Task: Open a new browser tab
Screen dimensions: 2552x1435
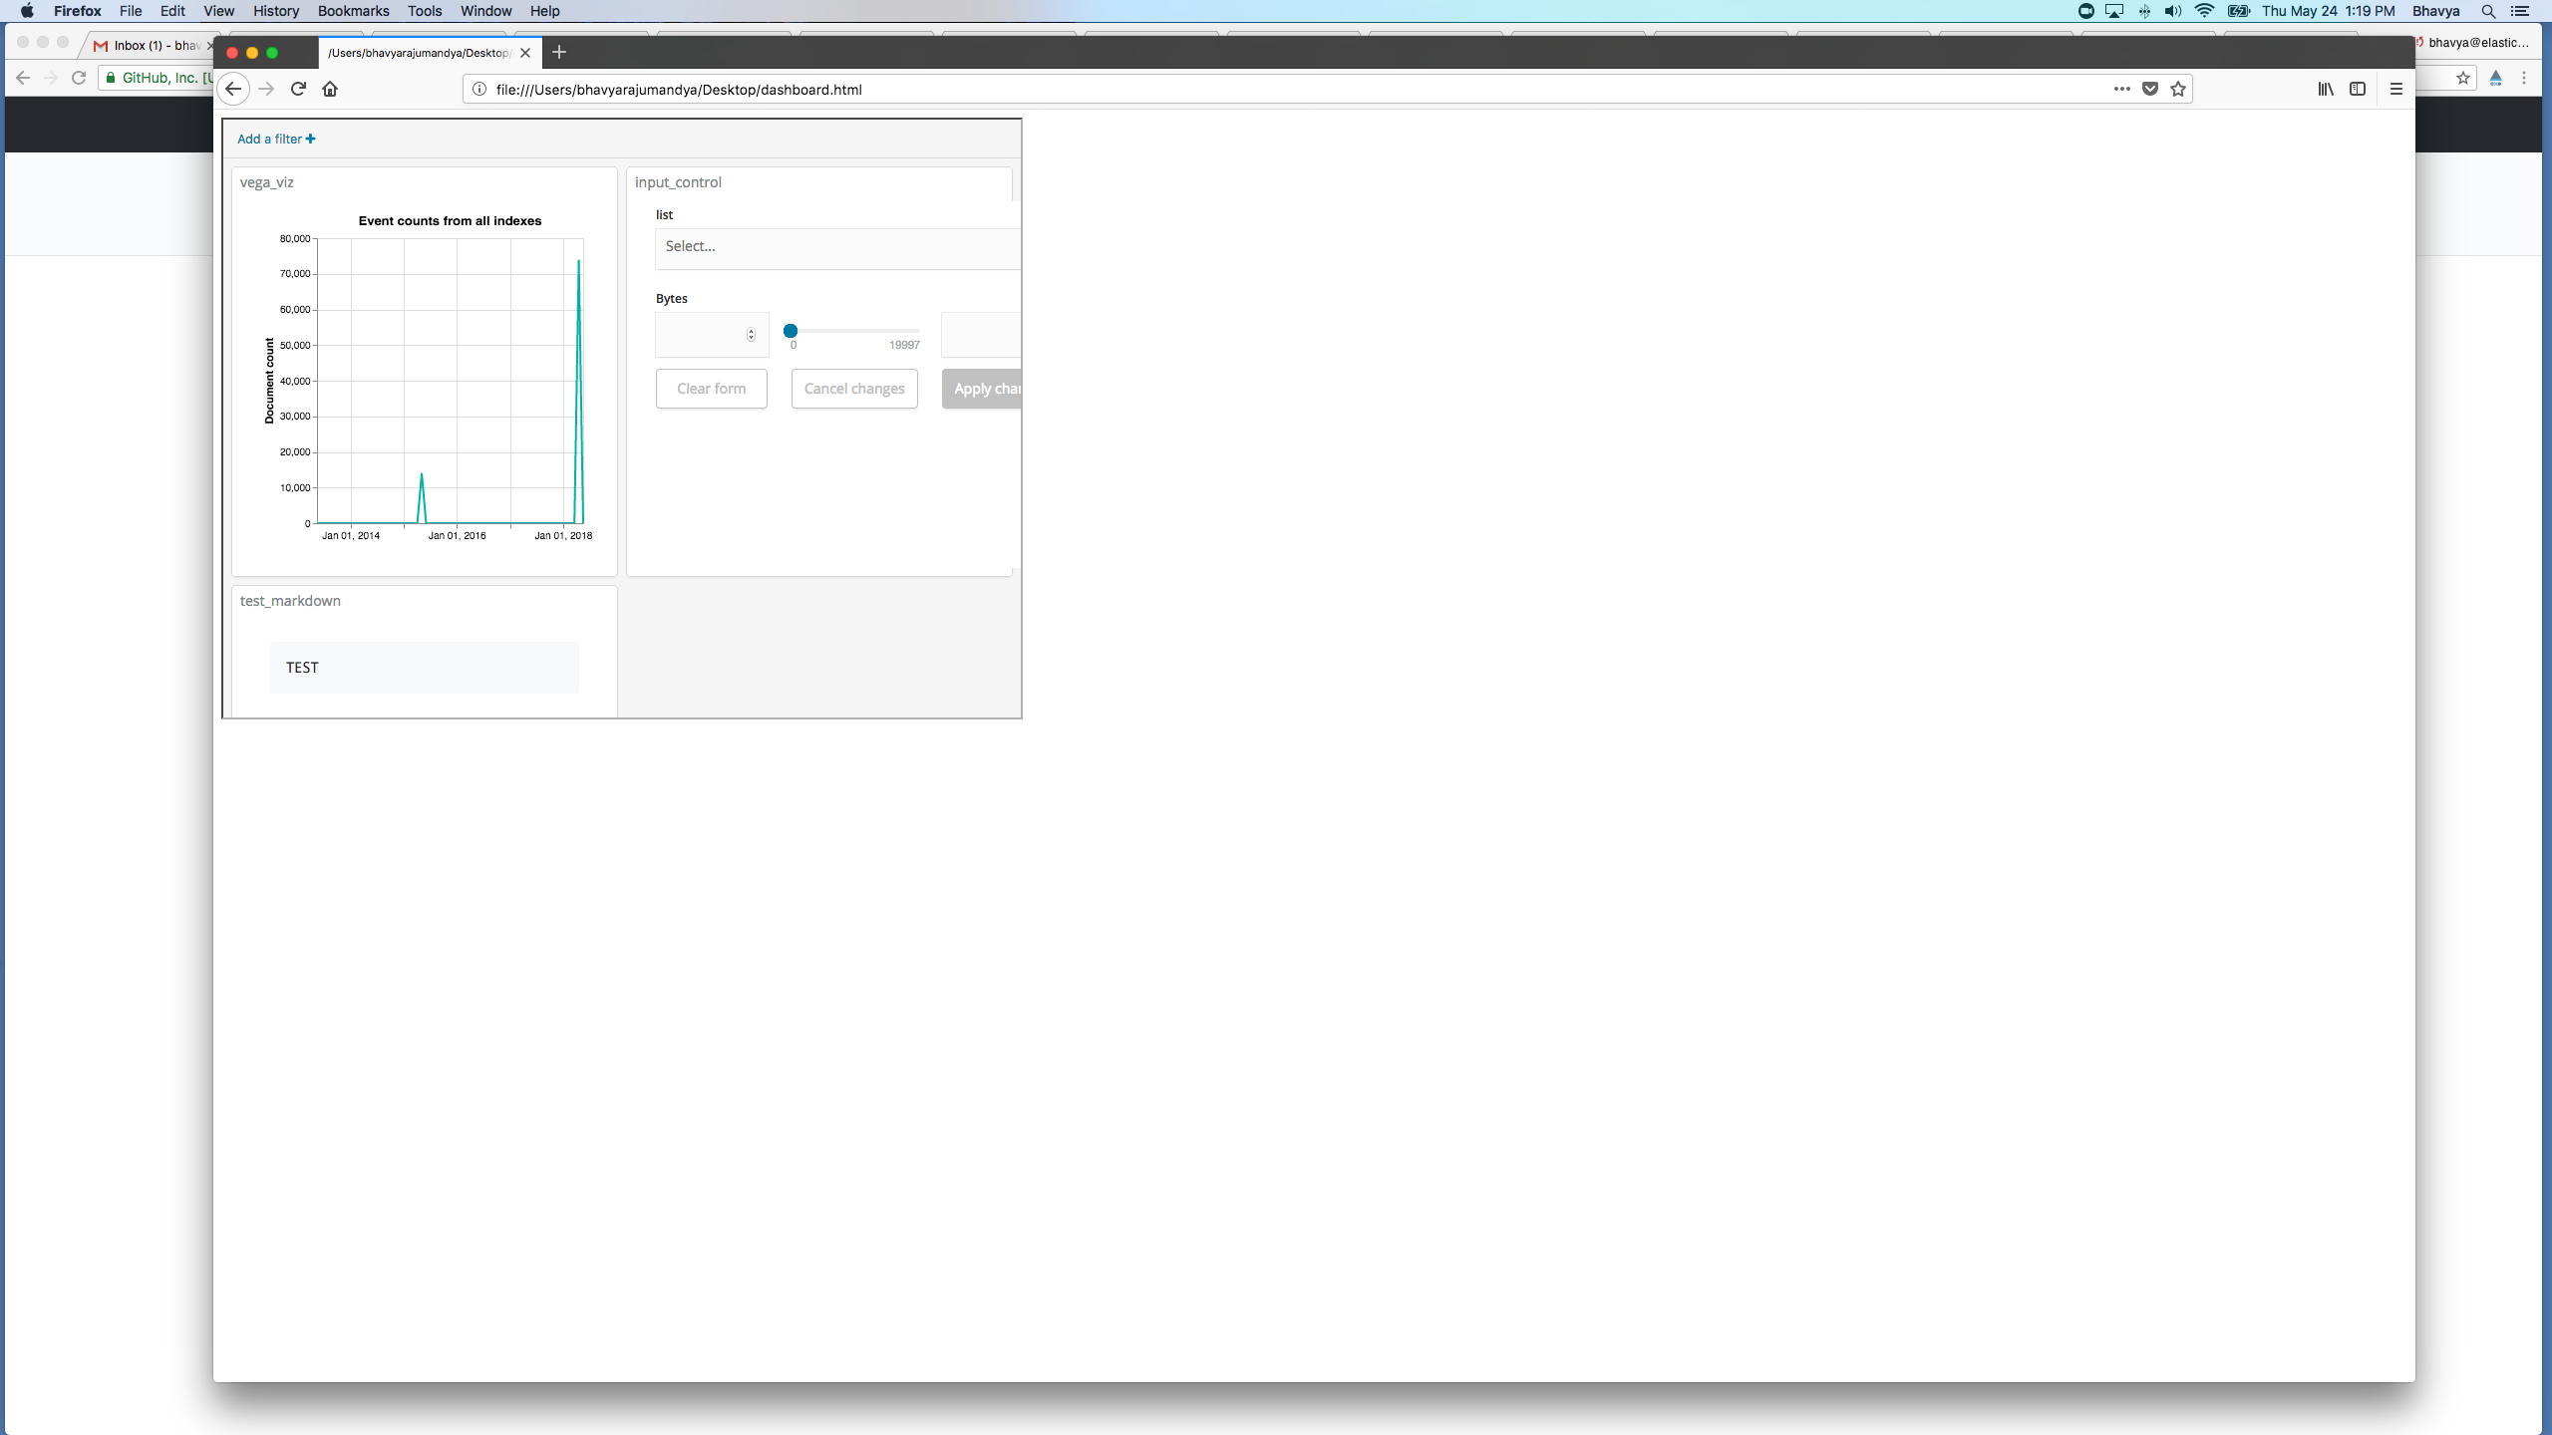Action: (558, 53)
